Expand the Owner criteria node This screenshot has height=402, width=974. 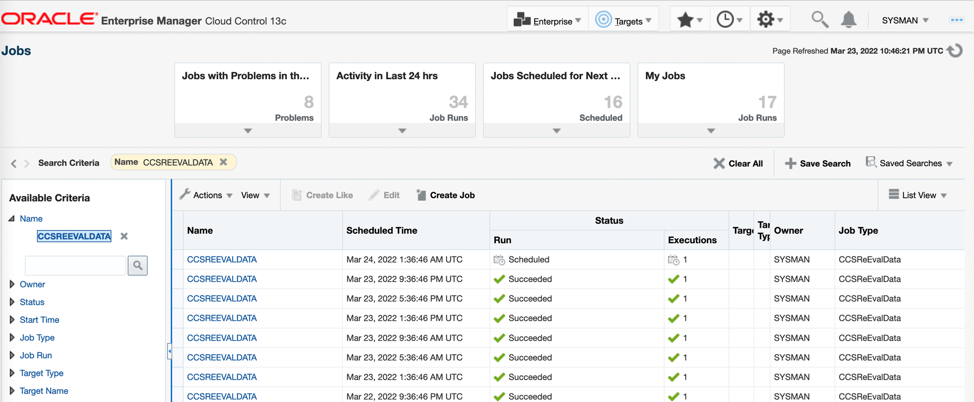[x=12, y=284]
